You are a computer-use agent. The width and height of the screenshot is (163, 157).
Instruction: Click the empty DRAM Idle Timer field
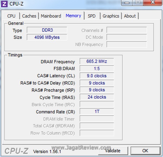pos(97,118)
